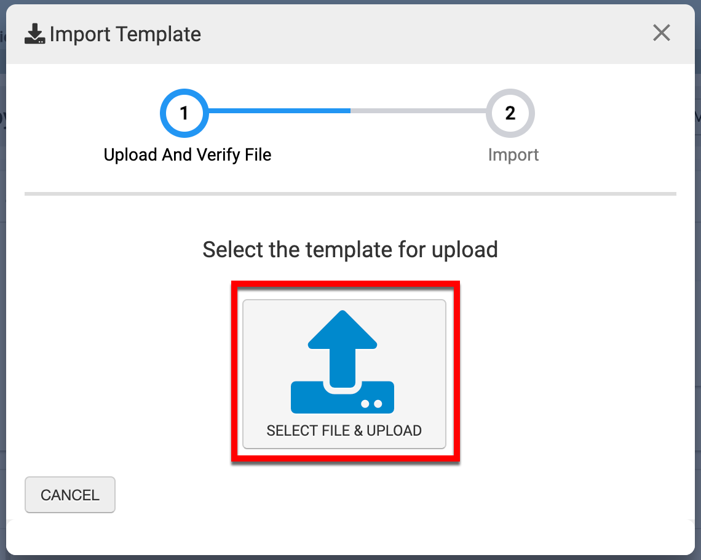Click the number 2 inside the step circle

click(x=510, y=113)
